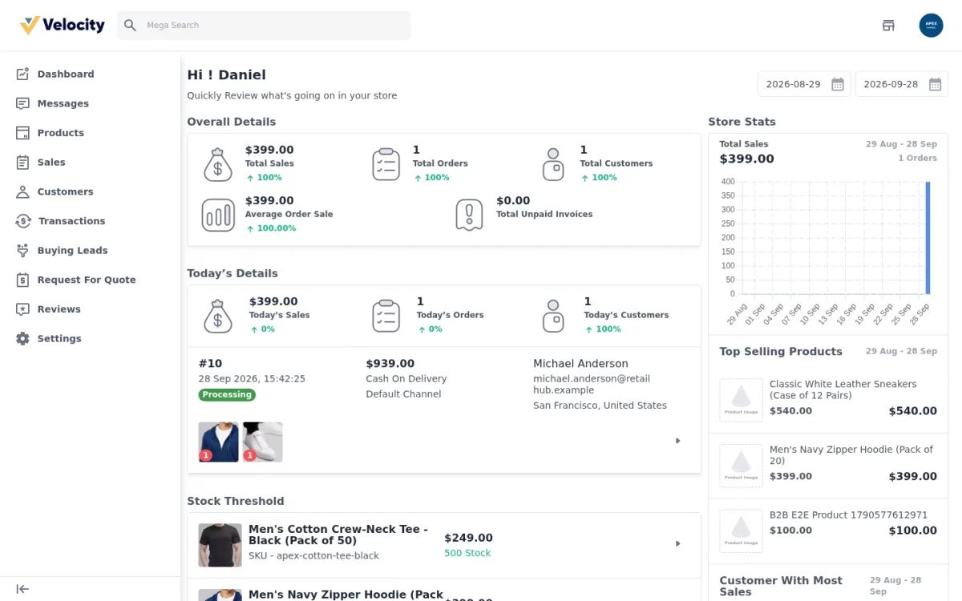Open Men's Navy Zipper Hoodie top product
The height and width of the screenshot is (601, 962).
[851, 455]
